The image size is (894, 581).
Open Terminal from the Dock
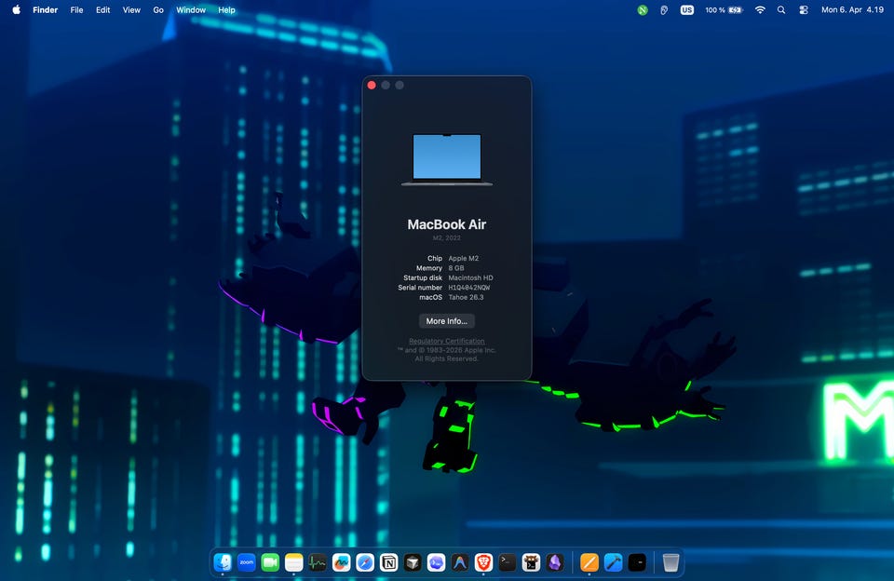(508, 562)
